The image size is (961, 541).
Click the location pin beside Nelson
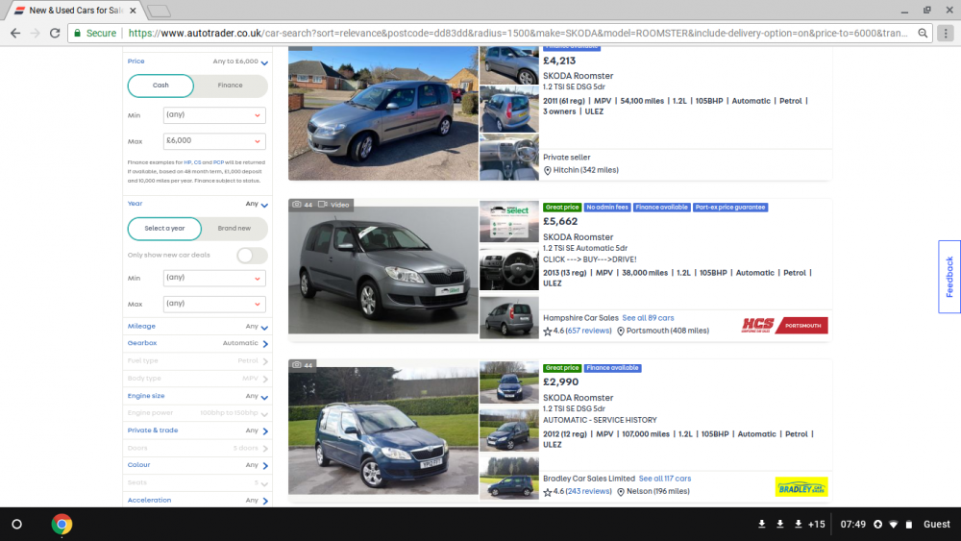[x=620, y=491]
